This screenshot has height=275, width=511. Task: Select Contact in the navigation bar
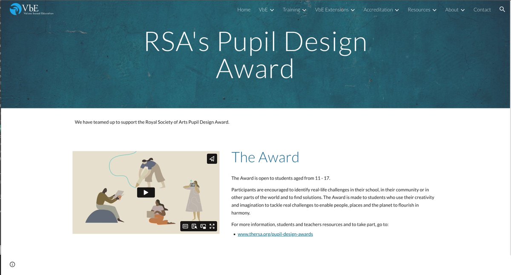[482, 9]
